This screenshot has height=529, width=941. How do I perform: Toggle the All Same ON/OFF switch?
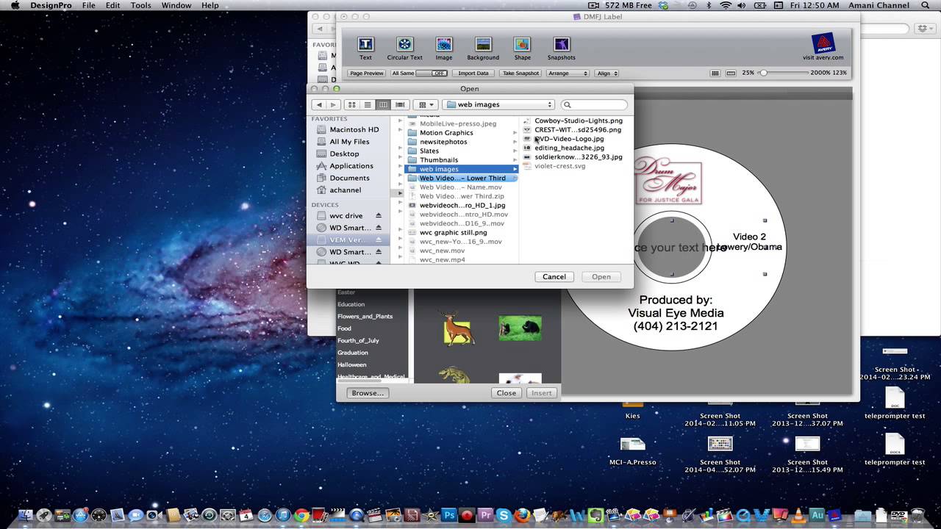click(x=431, y=73)
